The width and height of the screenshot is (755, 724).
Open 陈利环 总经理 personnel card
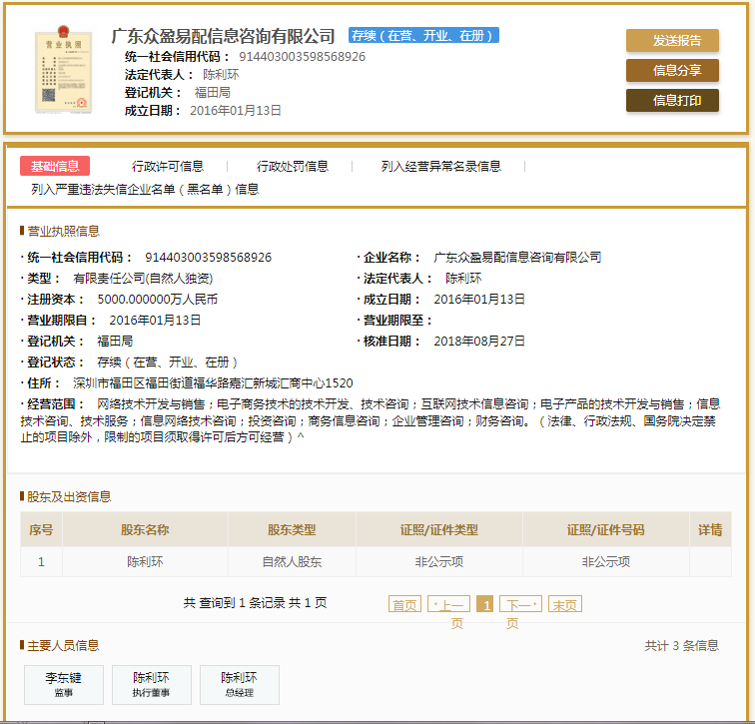click(239, 684)
